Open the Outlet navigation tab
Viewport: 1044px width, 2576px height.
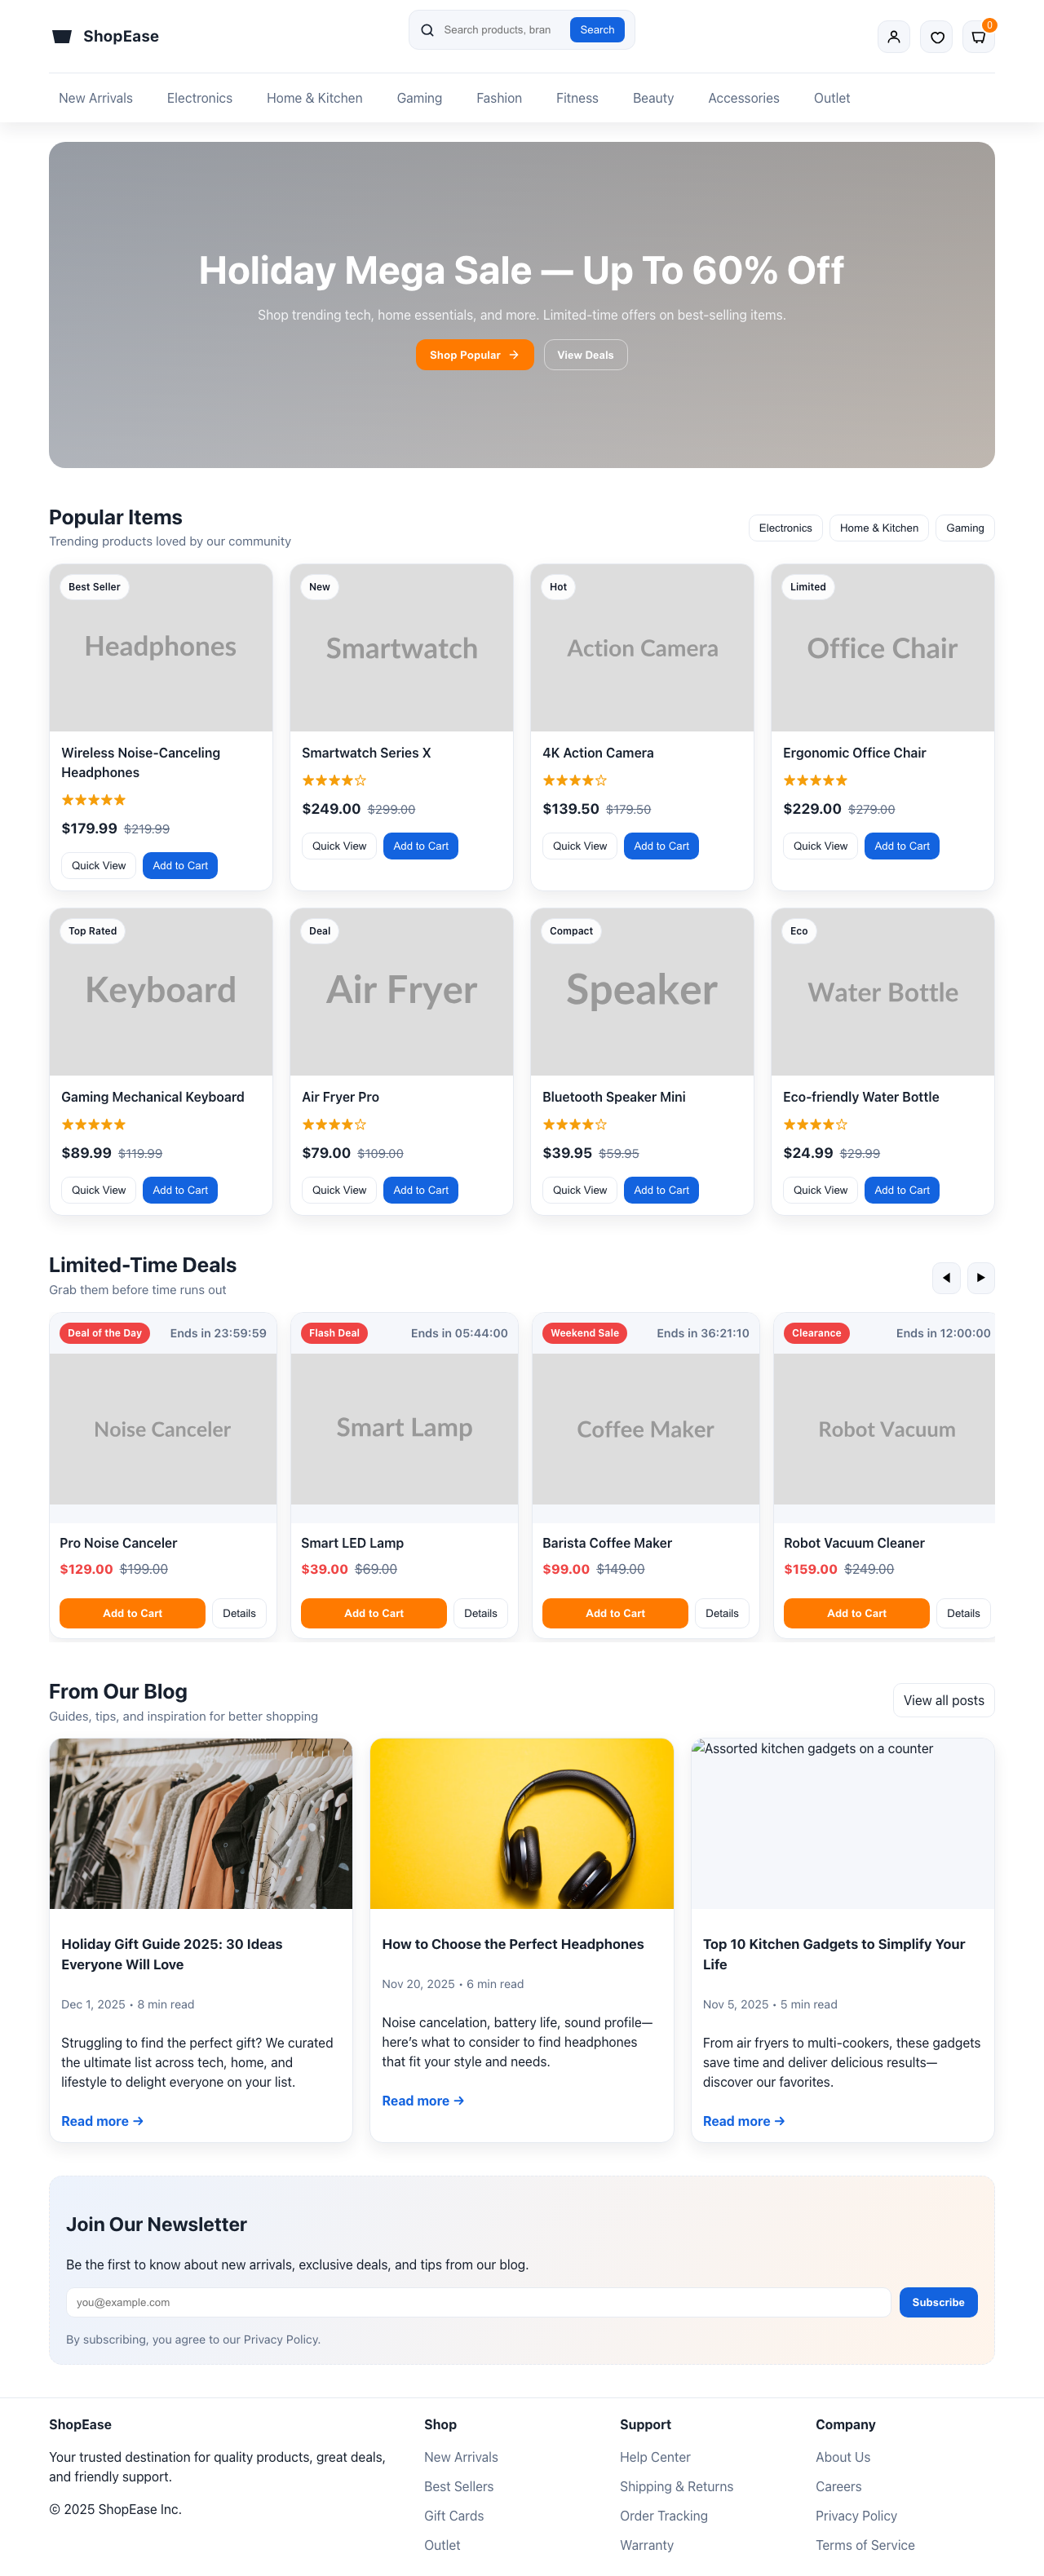pos(831,98)
